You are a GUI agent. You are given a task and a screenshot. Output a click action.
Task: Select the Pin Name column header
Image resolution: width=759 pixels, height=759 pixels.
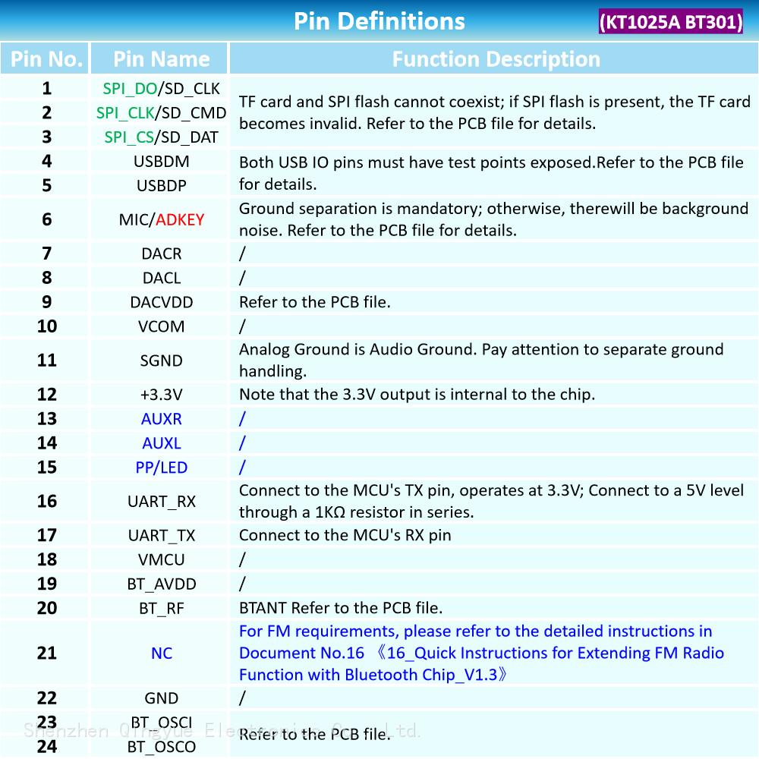point(161,59)
